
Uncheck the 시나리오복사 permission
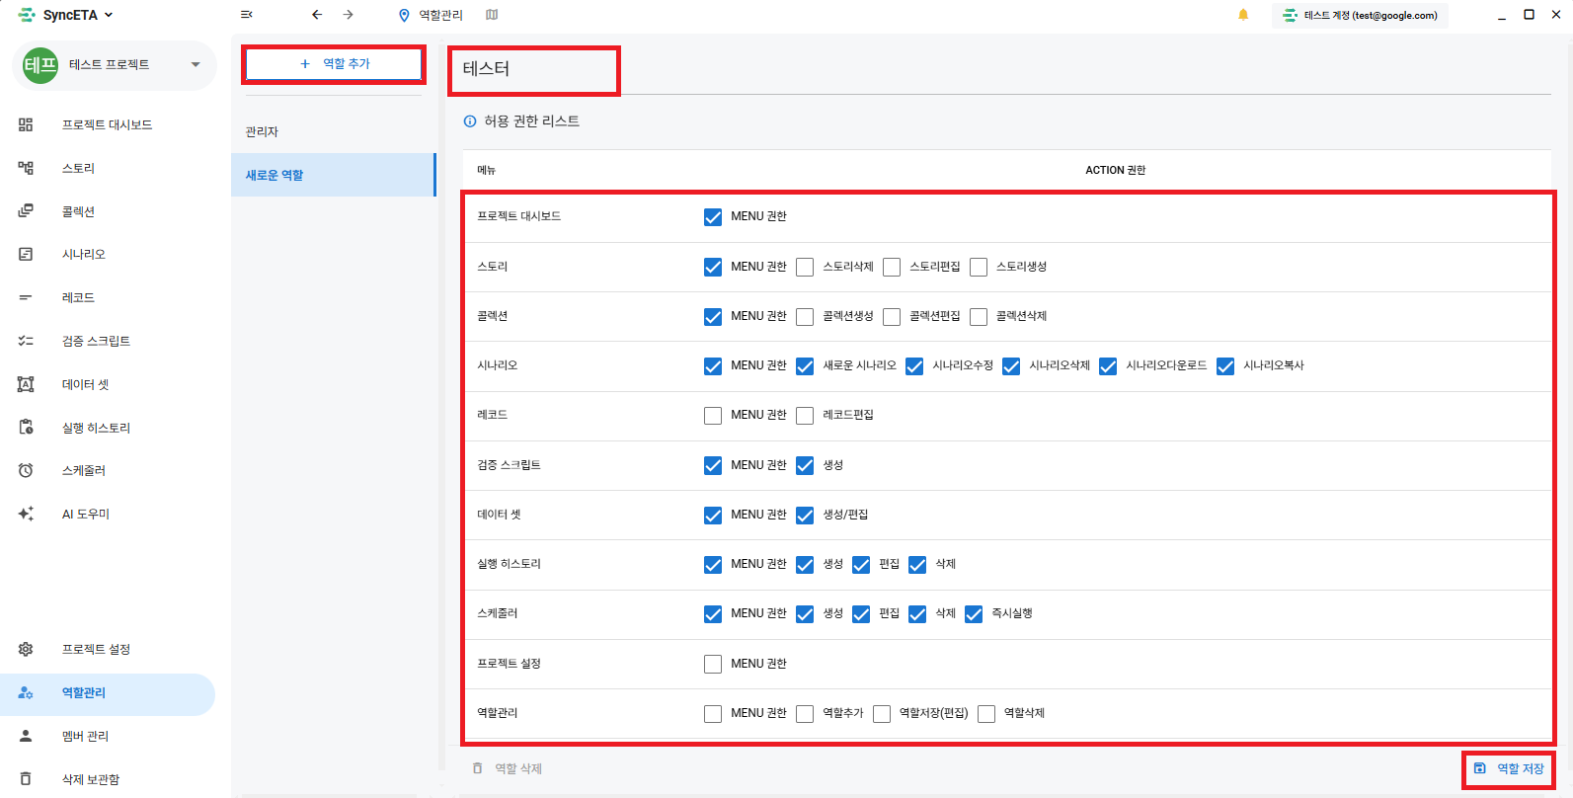click(1225, 366)
